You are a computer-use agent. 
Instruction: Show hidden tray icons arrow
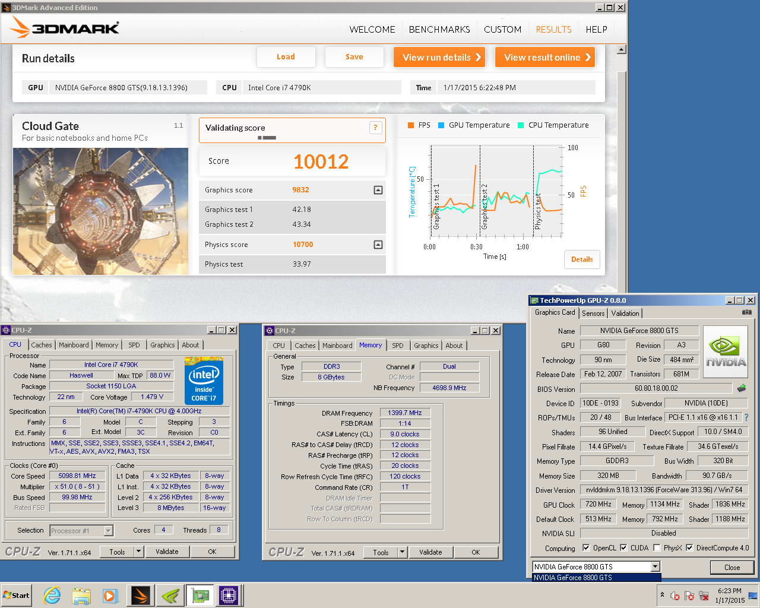click(662, 595)
